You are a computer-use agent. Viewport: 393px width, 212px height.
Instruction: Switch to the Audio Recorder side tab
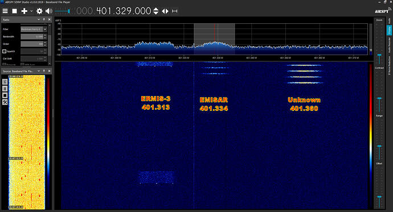pos(389,45)
